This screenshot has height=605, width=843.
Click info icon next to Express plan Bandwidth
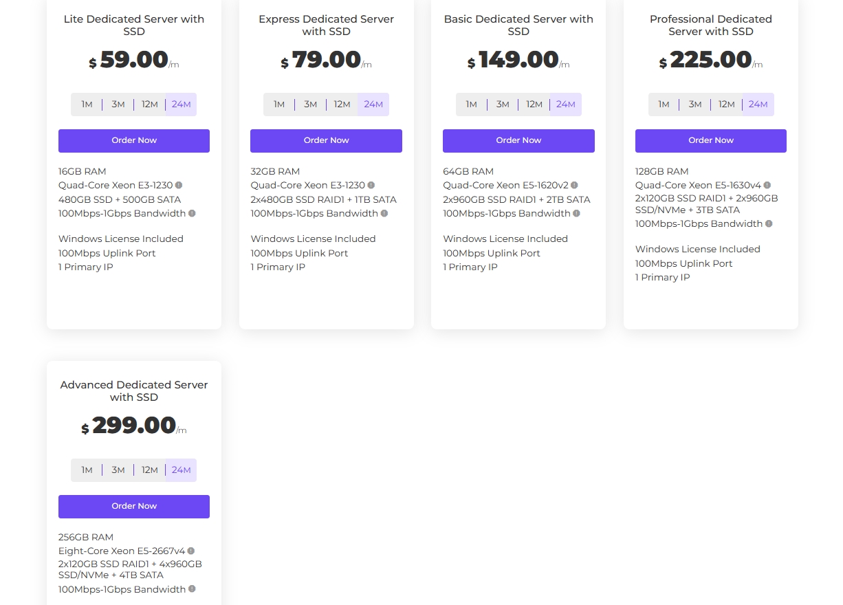point(384,213)
